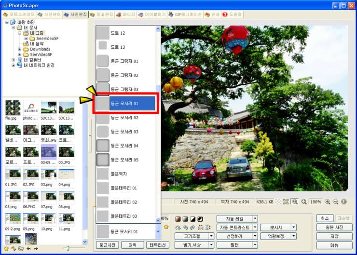Expand the Downloads folder in tree
Viewport: 357px width, 255px height.
[20, 49]
